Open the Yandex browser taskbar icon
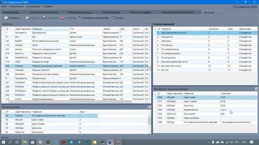Image resolution: width=259 pixels, height=145 pixels. pyautogui.click(x=40, y=142)
